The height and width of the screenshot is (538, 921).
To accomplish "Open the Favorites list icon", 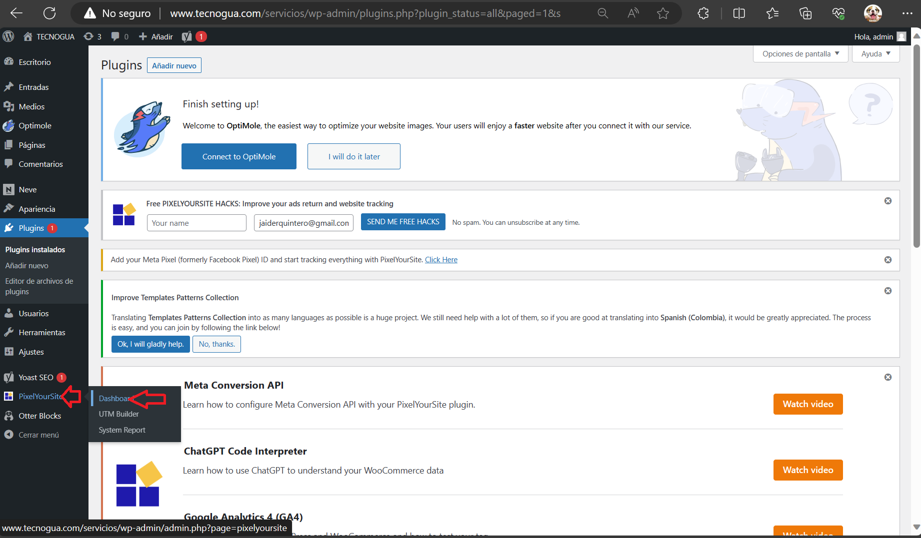I will pos(772,13).
